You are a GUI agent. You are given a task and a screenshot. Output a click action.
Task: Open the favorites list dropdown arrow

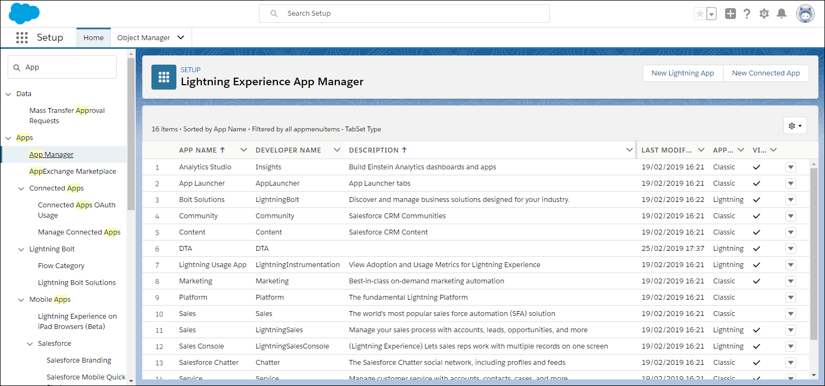click(x=712, y=14)
